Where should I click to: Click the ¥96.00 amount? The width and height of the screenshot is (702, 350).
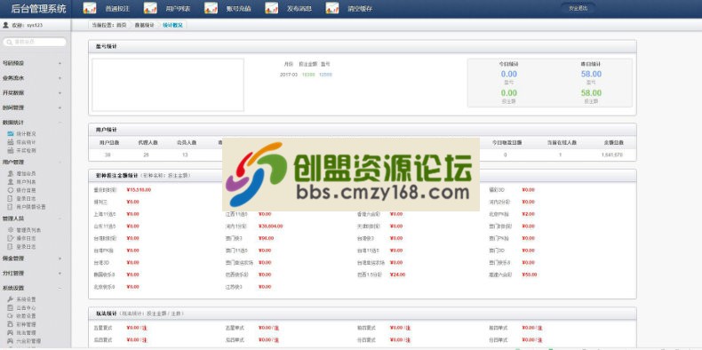pos(266,238)
